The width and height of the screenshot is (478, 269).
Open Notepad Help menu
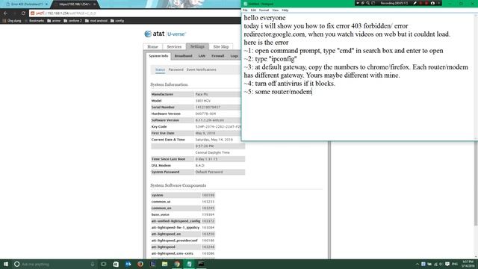285,10
